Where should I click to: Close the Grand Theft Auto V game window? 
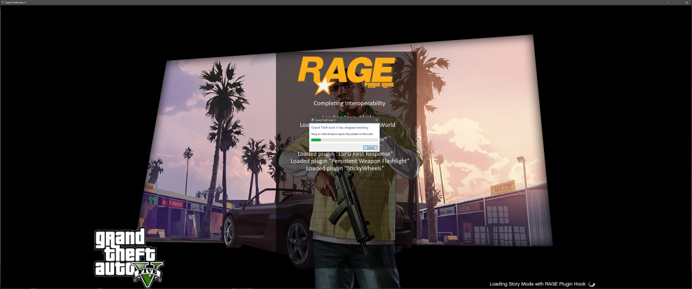click(686, 3)
